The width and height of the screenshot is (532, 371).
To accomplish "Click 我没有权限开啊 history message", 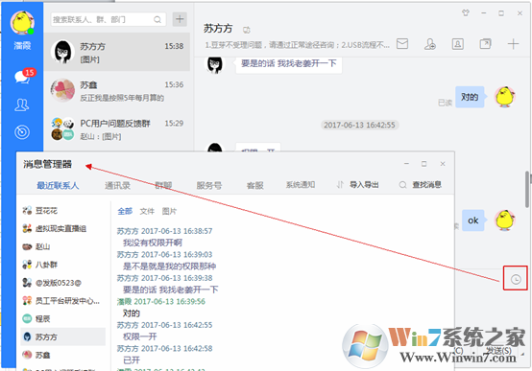I will coord(153,243).
